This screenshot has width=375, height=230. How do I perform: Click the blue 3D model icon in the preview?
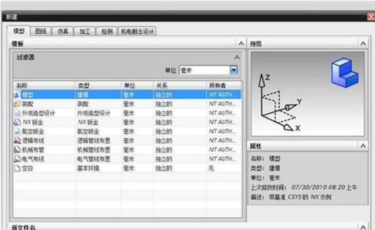[345, 72]
